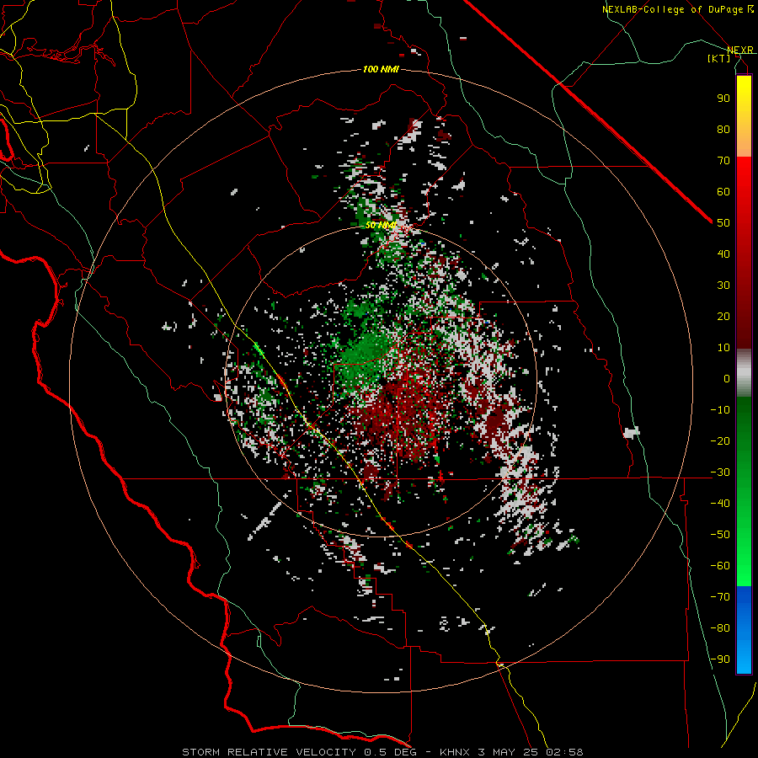
Task: Select the 10 value on velocity scale
Action: click(723, 348)
